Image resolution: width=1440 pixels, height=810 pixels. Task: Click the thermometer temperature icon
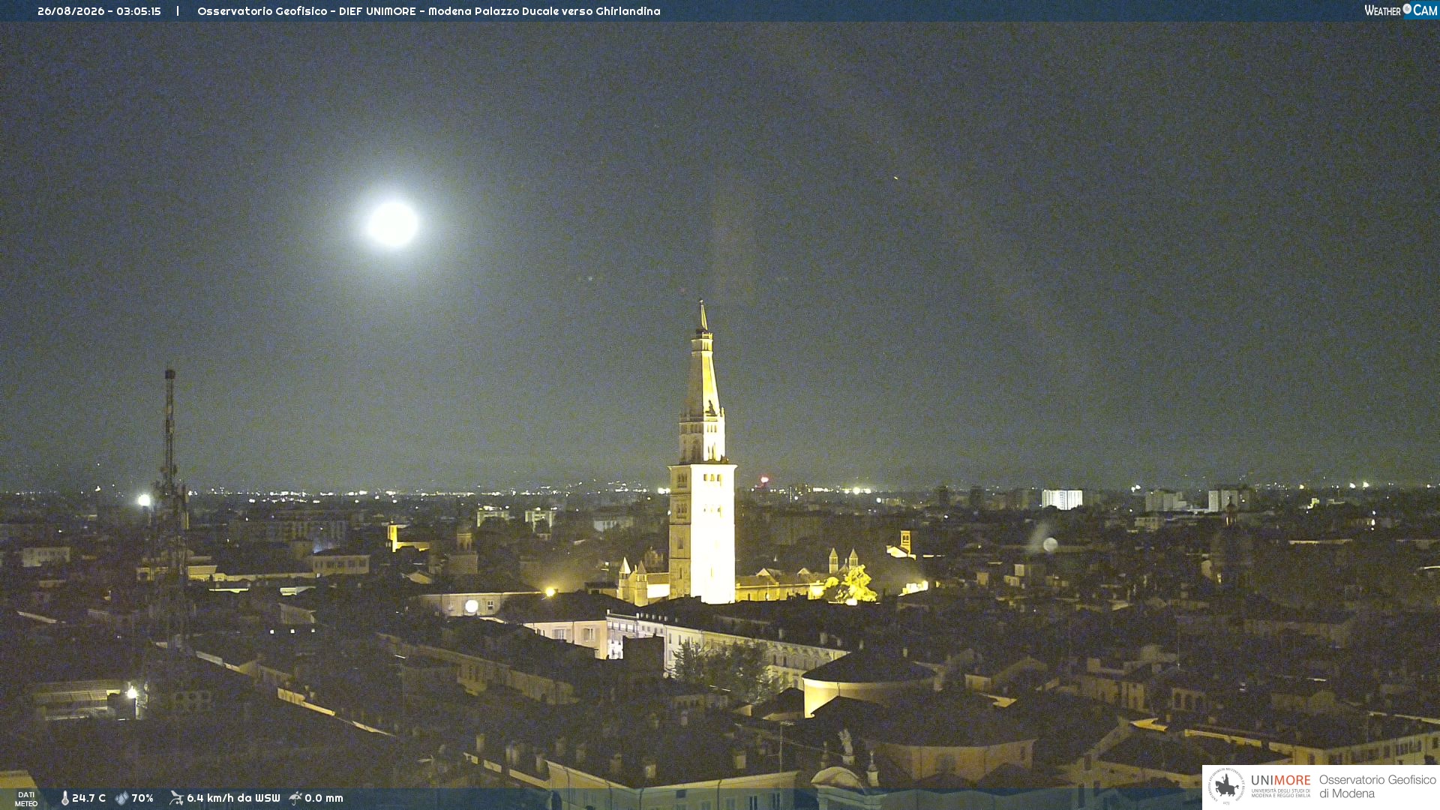click(x=65, y=798)
